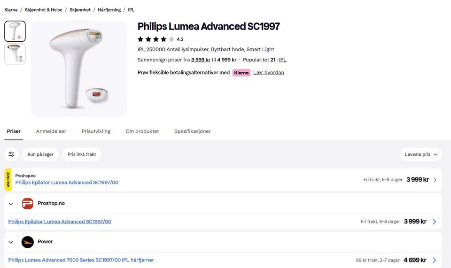Viewport: 451px width, 268px height.
Task: Open Hårfjerning breadcrumb link
Action: coord(109,10)
